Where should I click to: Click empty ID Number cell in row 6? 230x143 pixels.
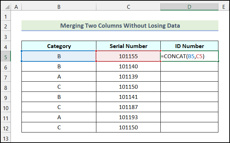click(x=189, y=66)
